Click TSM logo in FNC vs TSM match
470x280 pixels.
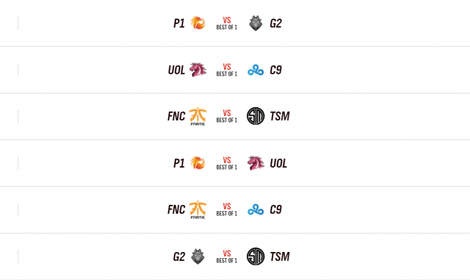pos(255,116)
